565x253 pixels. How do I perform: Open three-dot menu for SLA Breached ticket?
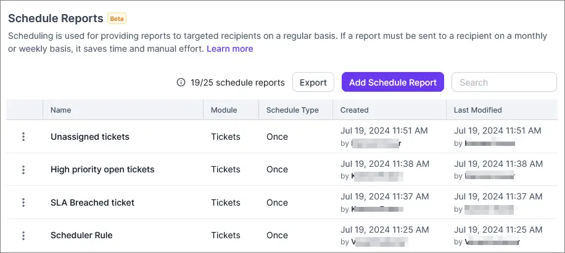pyautogui.click(x=23, y=203)
